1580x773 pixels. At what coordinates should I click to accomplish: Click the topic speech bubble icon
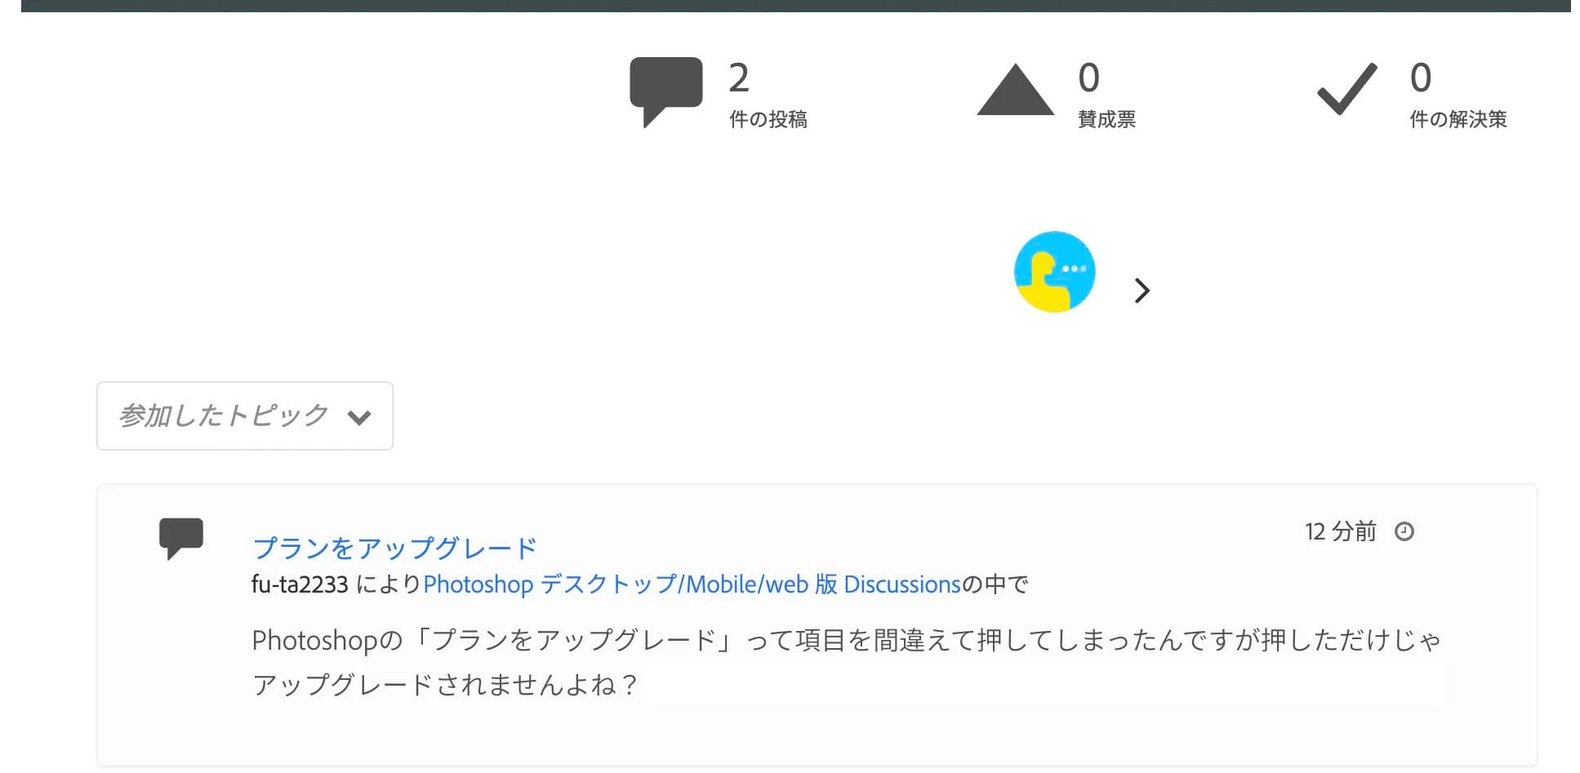[181, 539]
